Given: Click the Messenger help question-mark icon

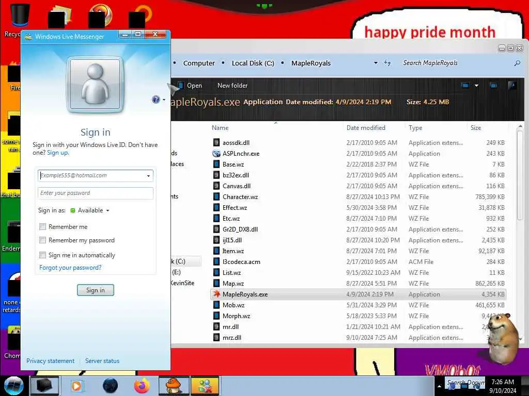Looking at the screenshot, I should coord(155,100).
